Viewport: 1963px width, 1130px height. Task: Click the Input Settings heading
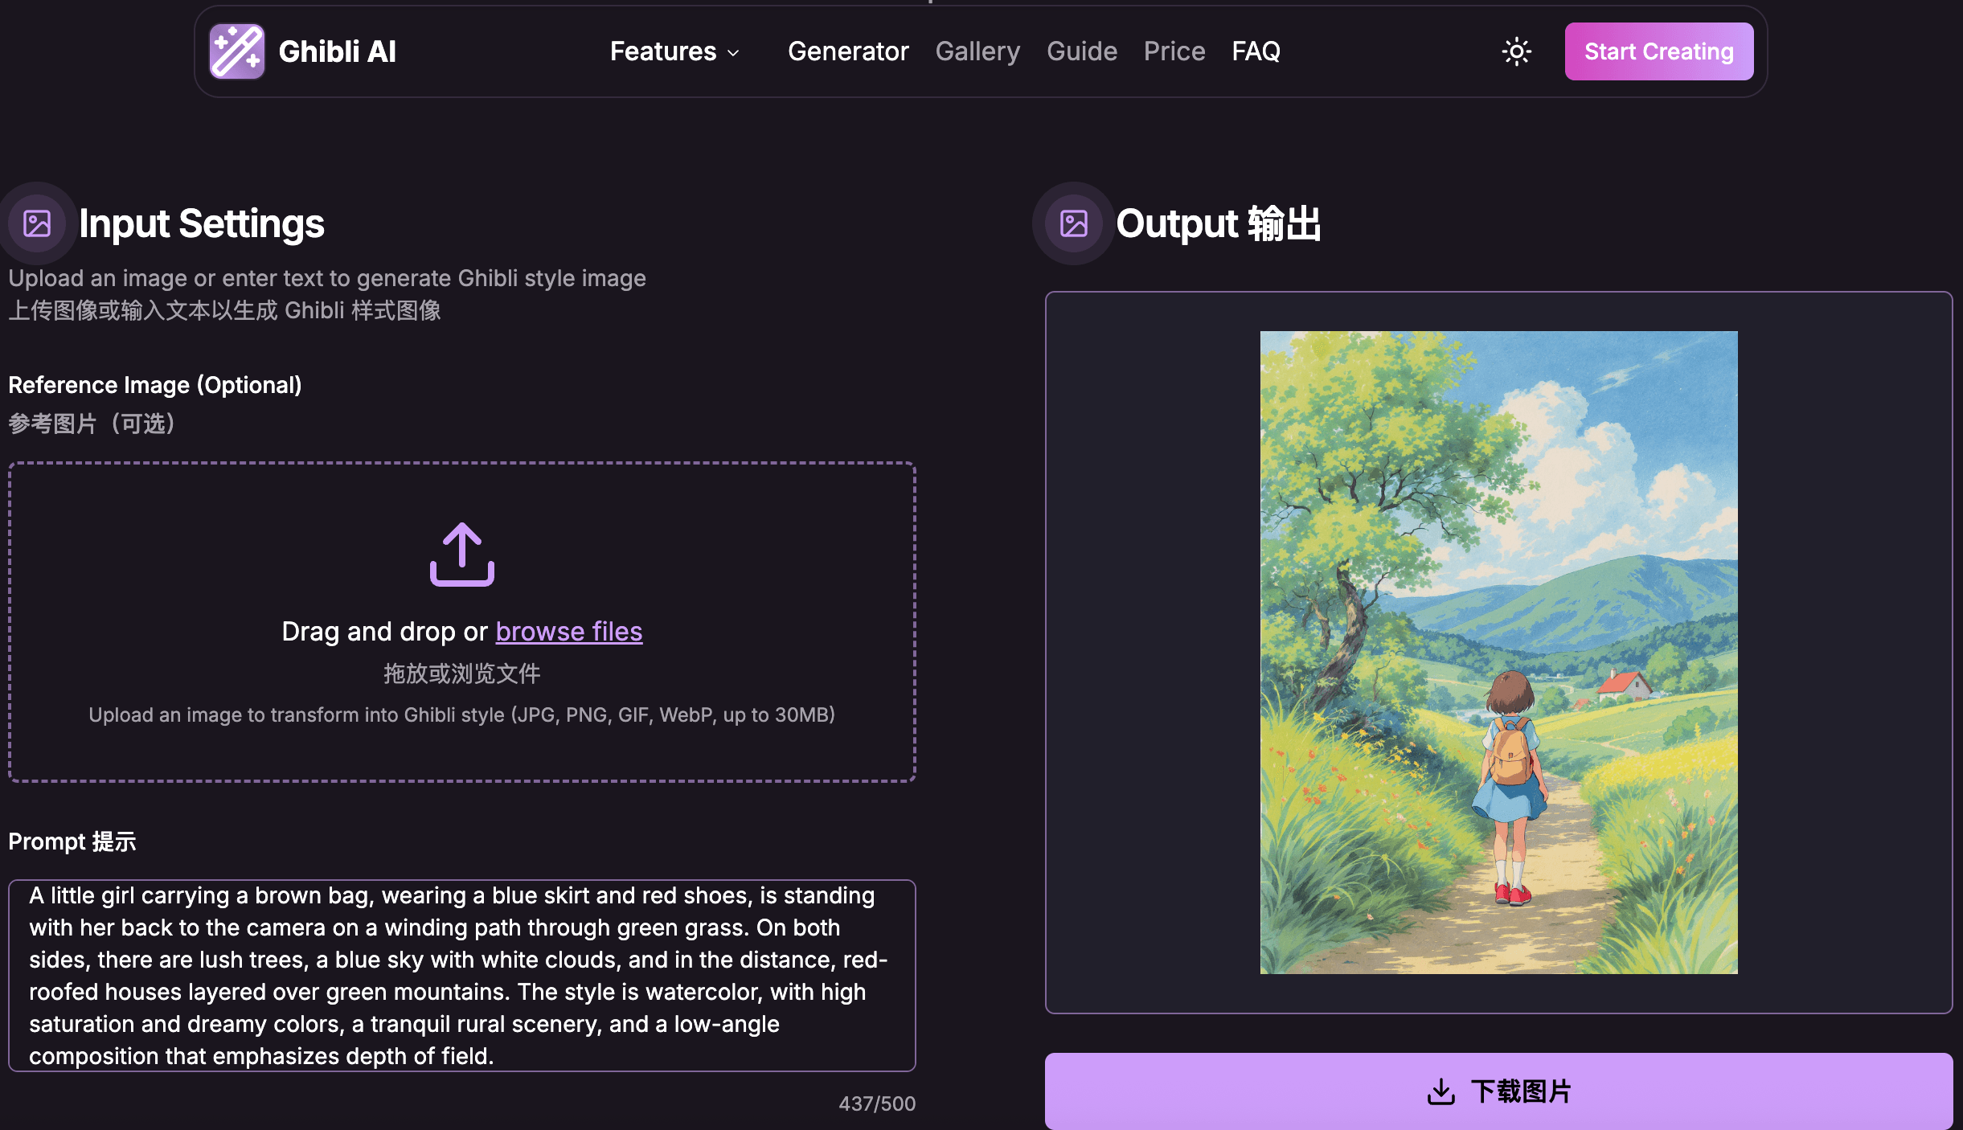(202, 223)
